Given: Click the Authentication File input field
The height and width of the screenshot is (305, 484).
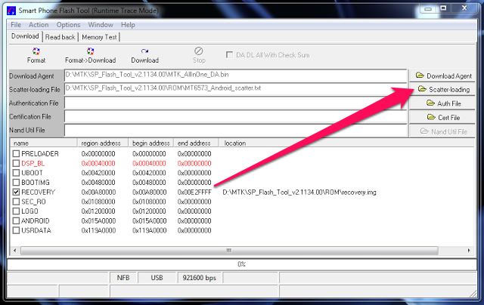Looking at the screenshot, I should 236,103.
